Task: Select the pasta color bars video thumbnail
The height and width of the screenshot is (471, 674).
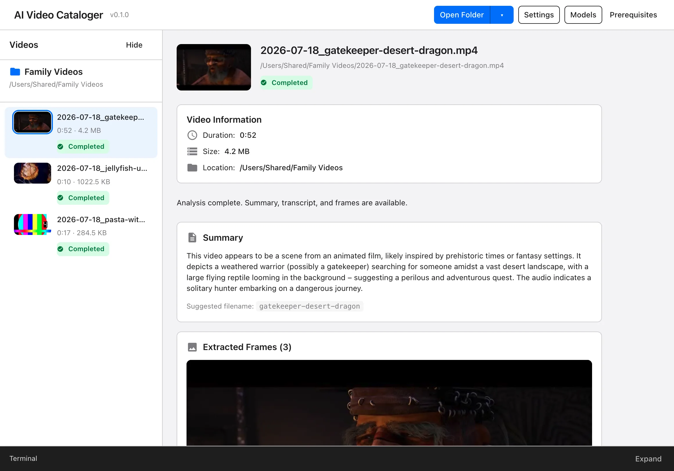Action: coord(33,224)
